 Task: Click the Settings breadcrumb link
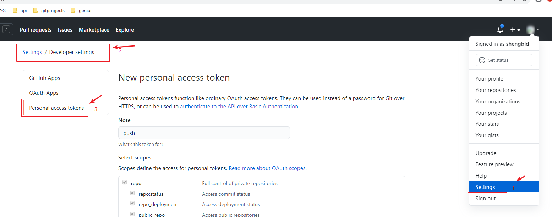[x=32, y=52]
